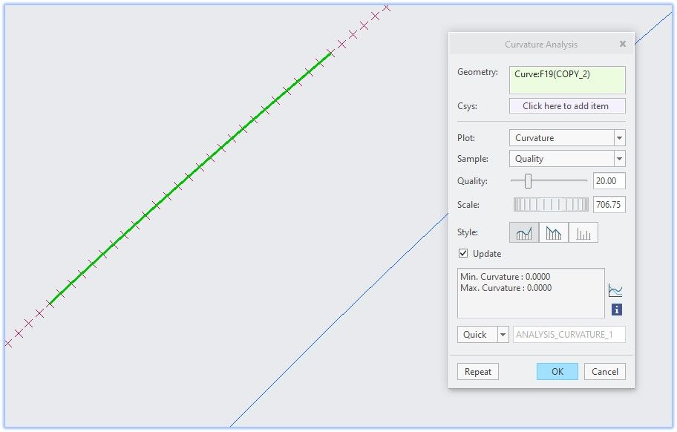The image size is (677, 432).
Task: Expand the Sample dropdown arrow
Action: pos(620,159)
